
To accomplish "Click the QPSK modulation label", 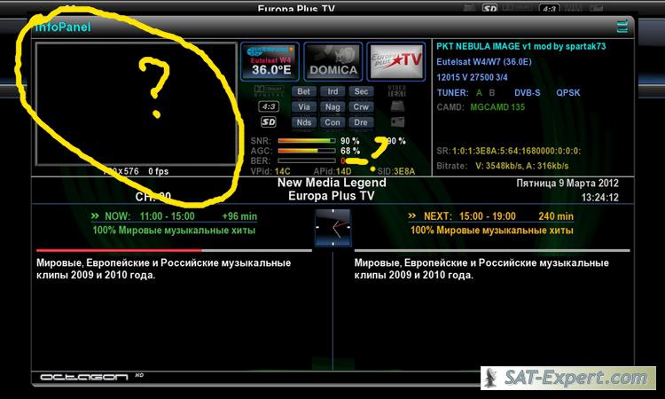I will coord(567,93).
